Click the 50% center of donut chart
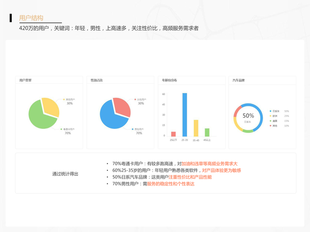Viewport: 310px width, 232px height. (248, 116)
